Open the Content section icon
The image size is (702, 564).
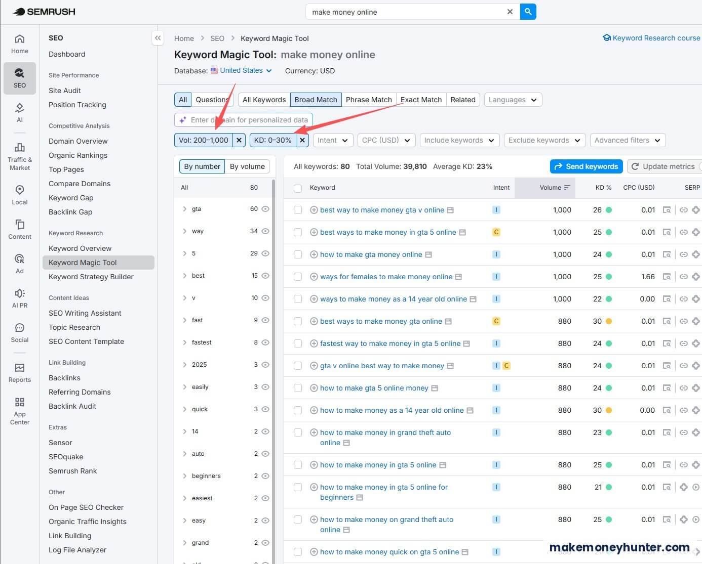click(19, 225)
